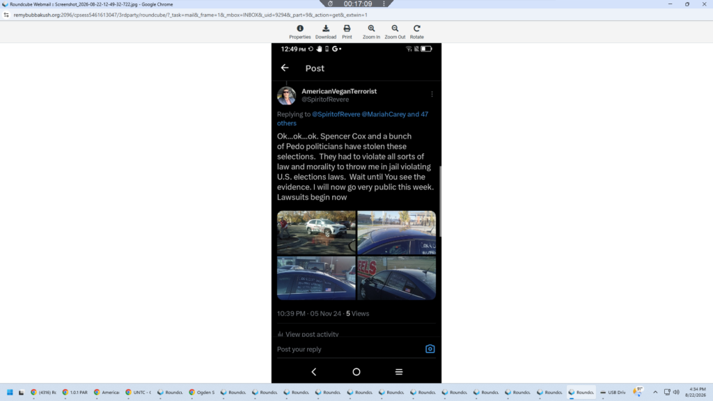Rotate the displayed image
Image resolution: width=713 pixels, height=401 pixels.
point(416,32)
